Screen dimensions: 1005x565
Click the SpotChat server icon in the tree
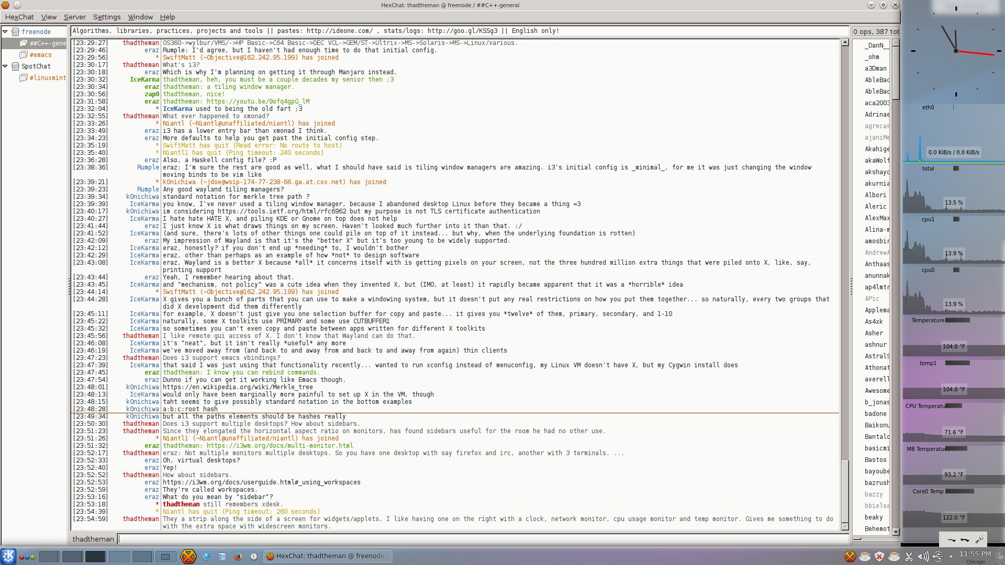16,66
